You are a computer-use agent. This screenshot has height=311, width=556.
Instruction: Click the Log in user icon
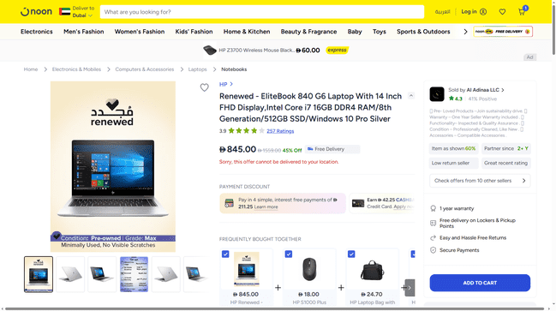coord(483,12)
